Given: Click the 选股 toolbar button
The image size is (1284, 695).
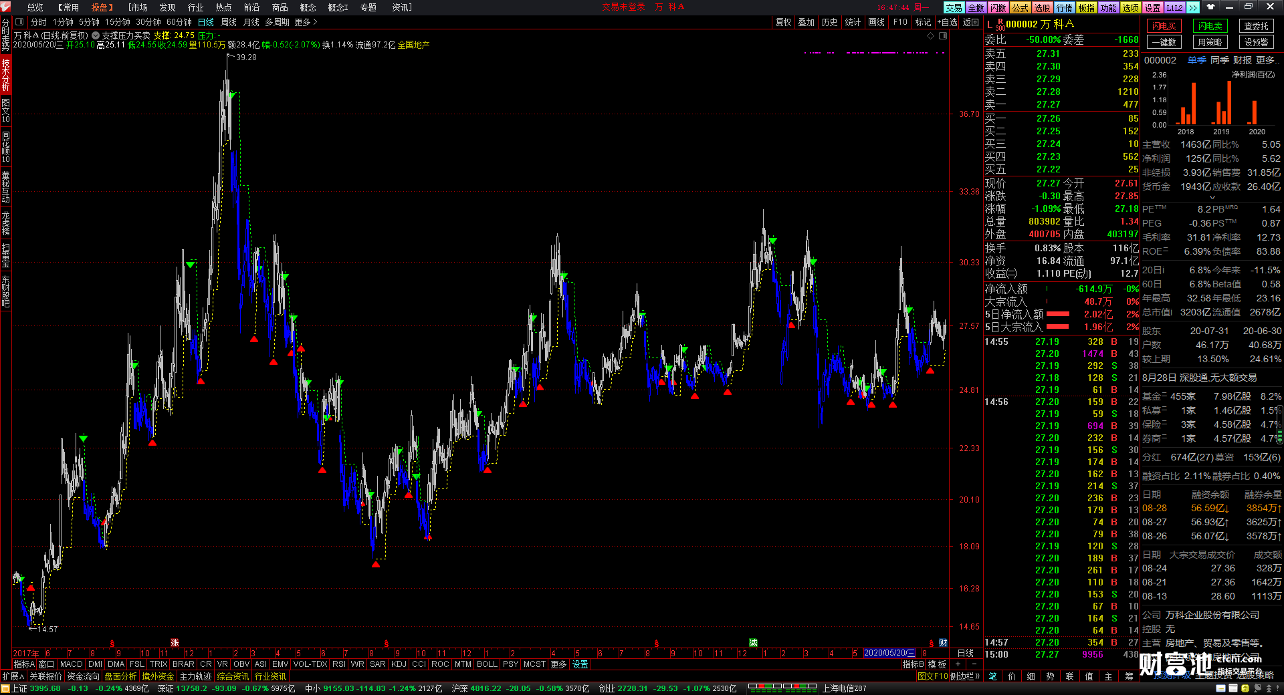Looking at the screenshot, I should [x=1042, y=7].
